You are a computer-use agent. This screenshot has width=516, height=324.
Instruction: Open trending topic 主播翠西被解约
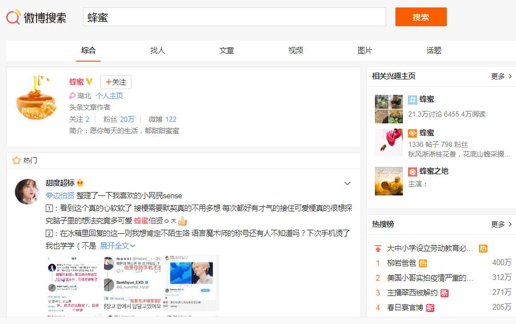coord(411,293)
